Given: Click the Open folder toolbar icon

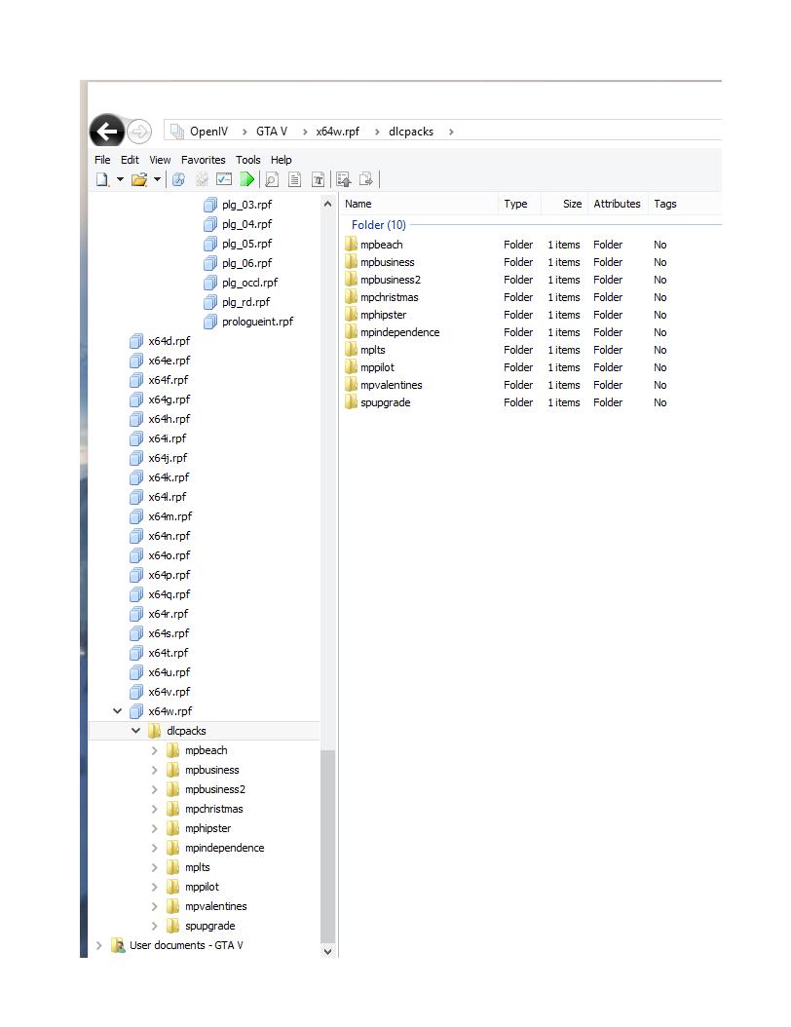Looking at the screenshot, I should 139,179.
